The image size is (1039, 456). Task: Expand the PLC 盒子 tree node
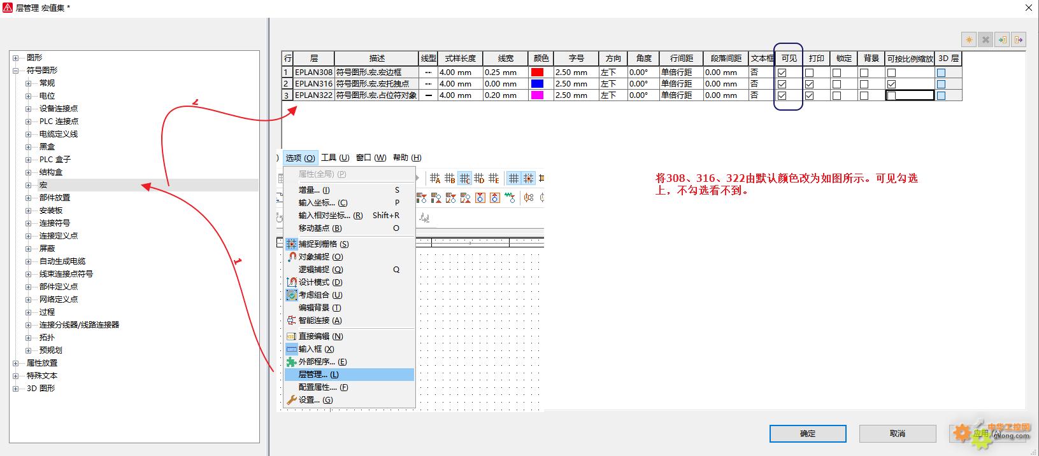pos(29,160)
